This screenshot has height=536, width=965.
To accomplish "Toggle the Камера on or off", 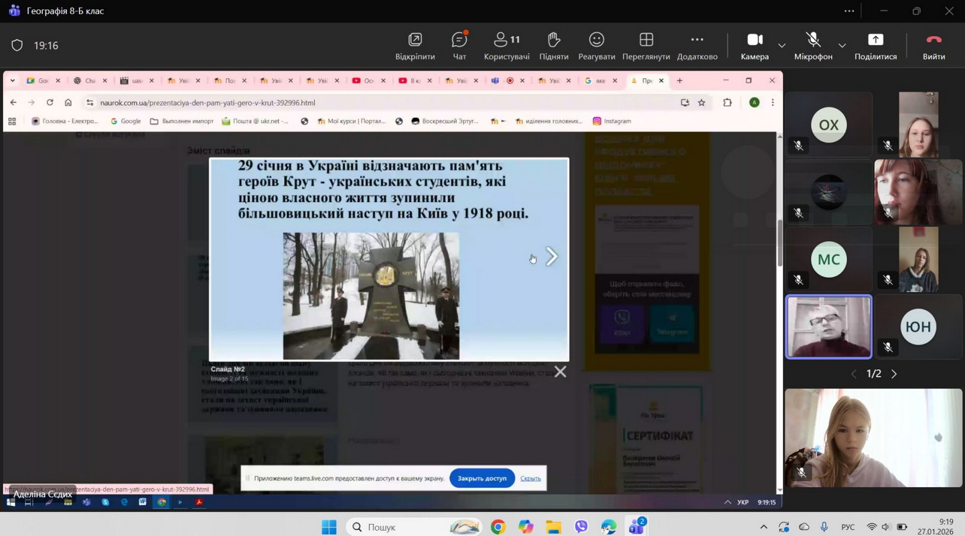I will tap(754, 46).
